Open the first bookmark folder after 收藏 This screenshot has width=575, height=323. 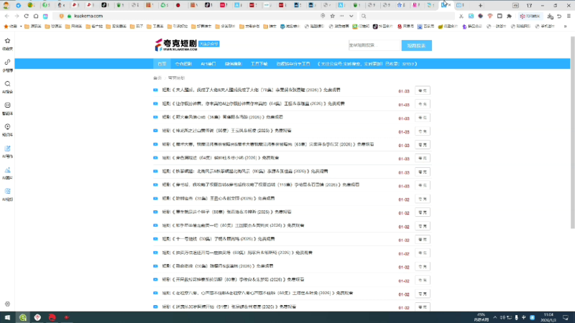click(32, 27)
